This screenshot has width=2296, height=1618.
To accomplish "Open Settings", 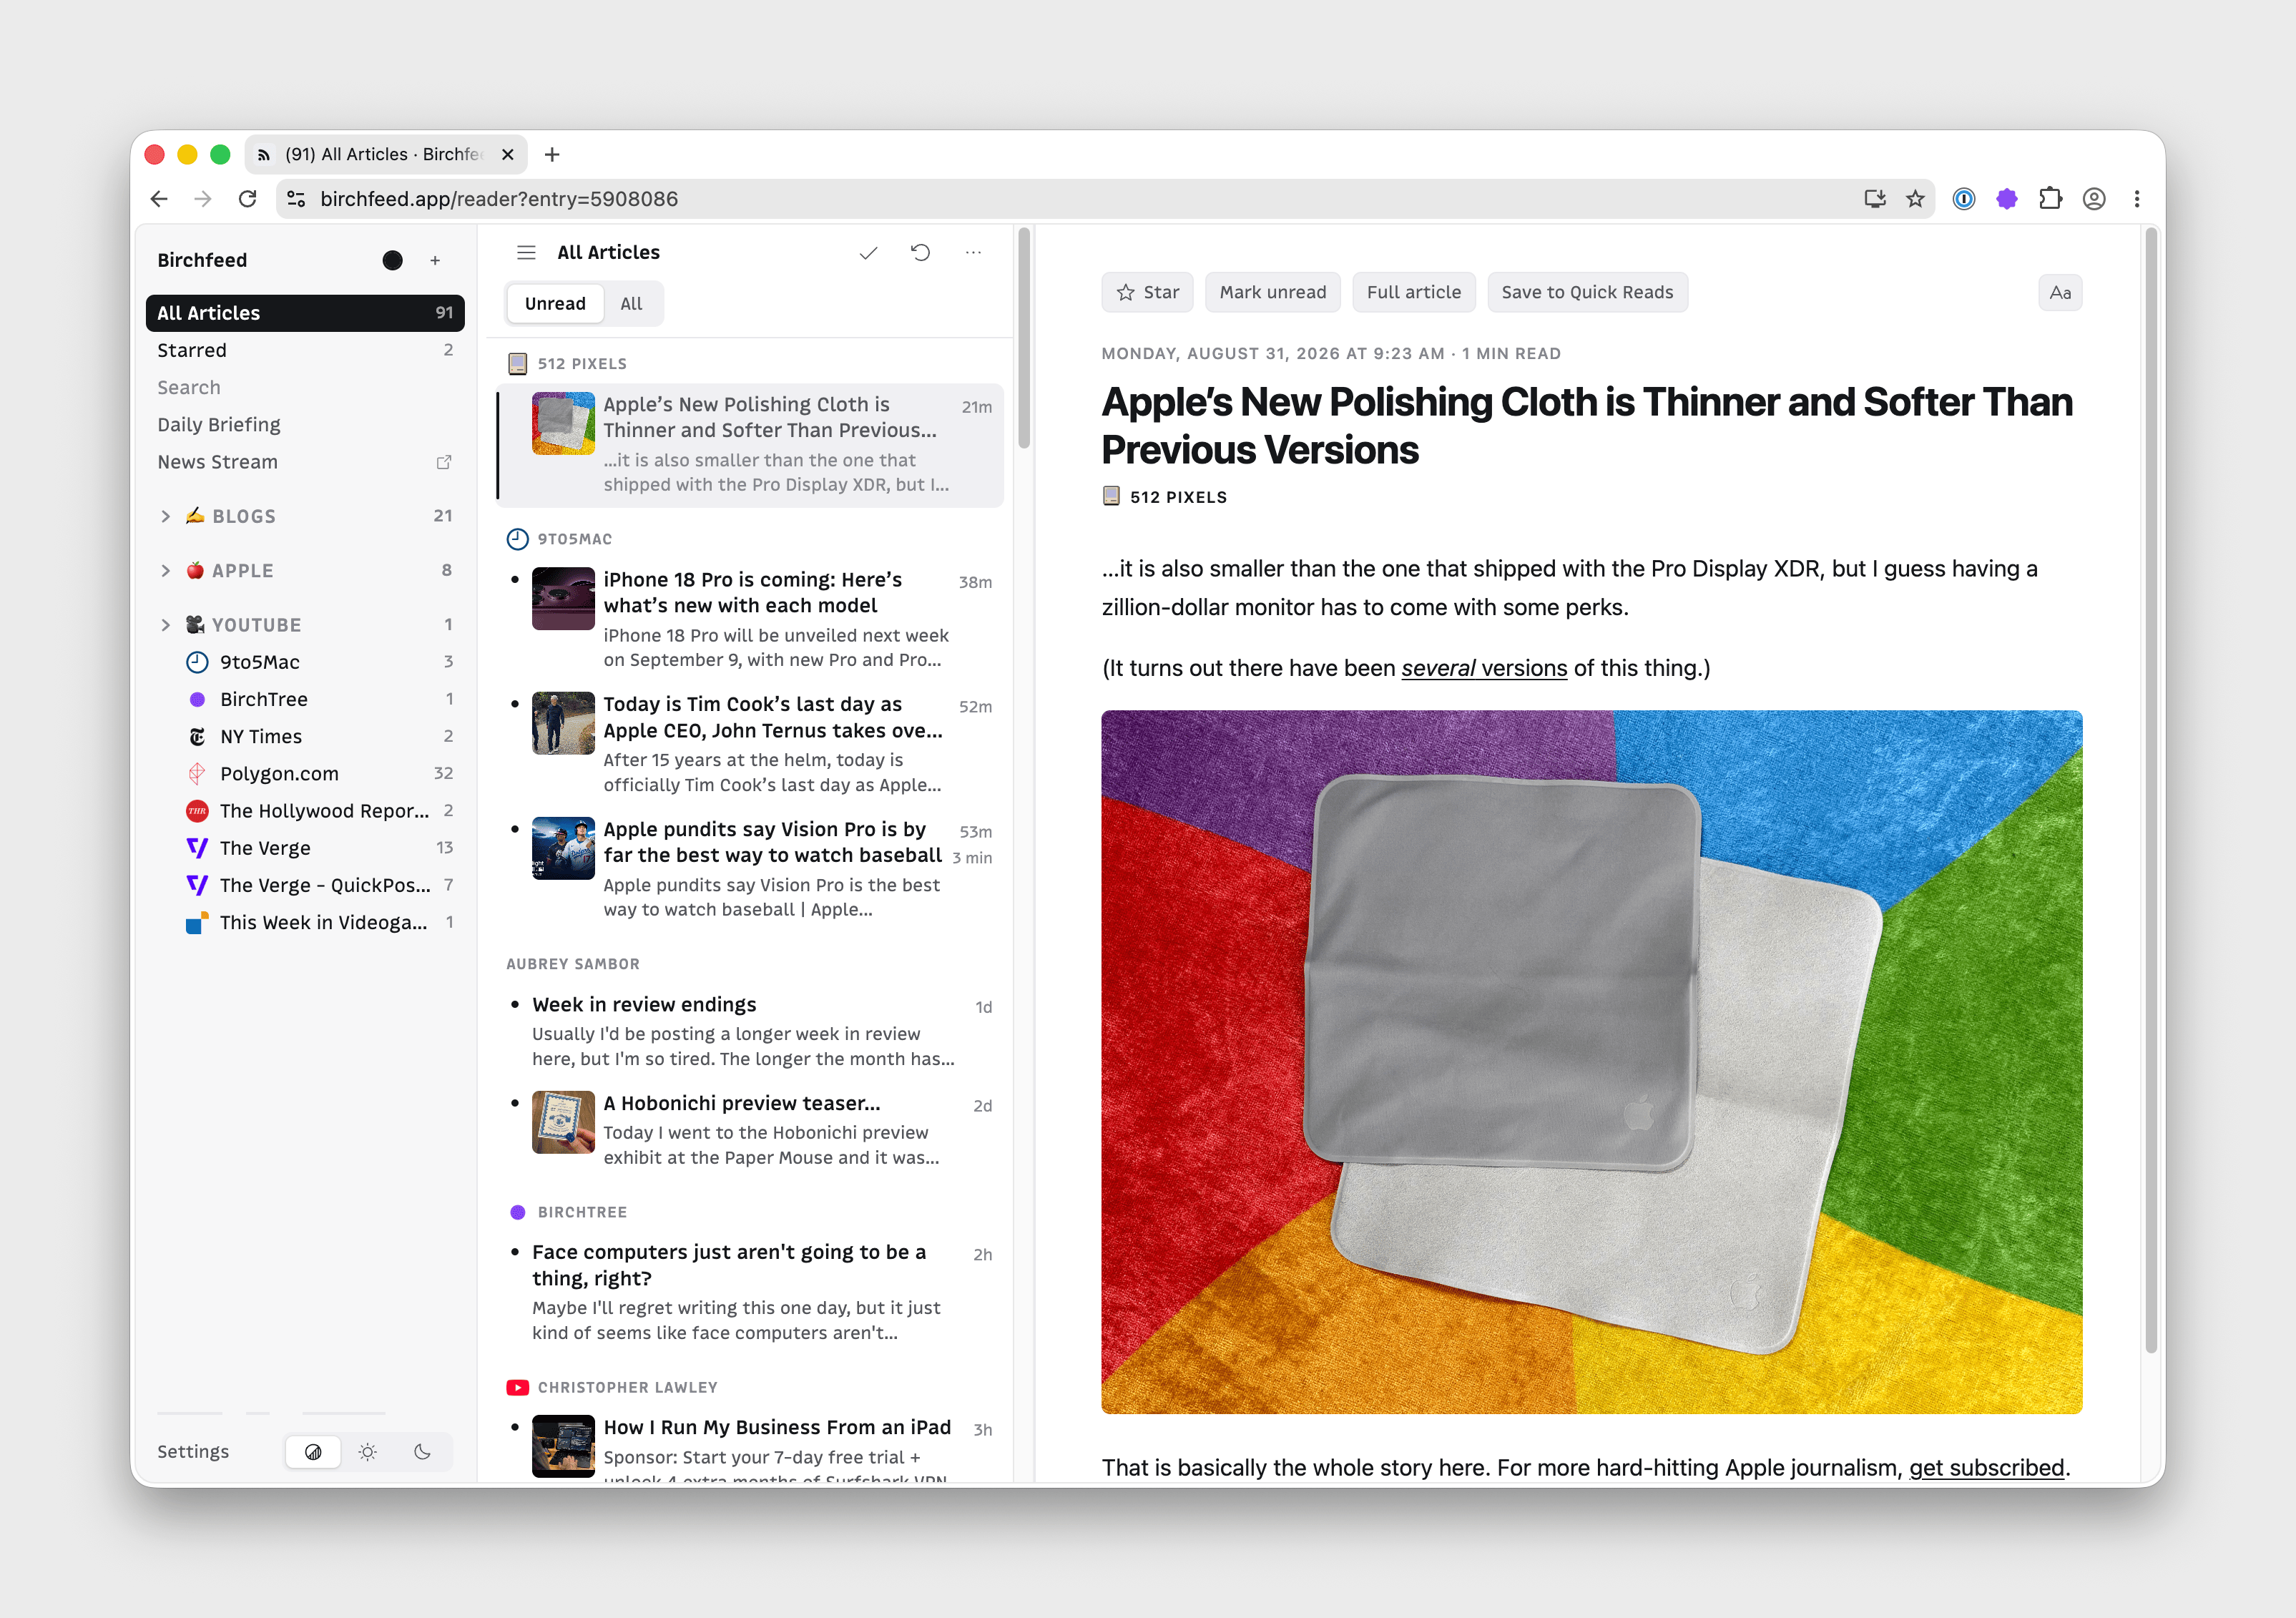I will [x=193, y=1452].
